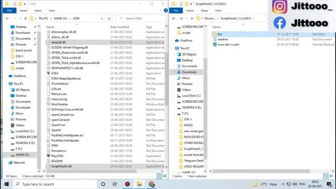Open the Windows Start menu
The height and width of the screenshot is (189, 336).
(6, 184)
